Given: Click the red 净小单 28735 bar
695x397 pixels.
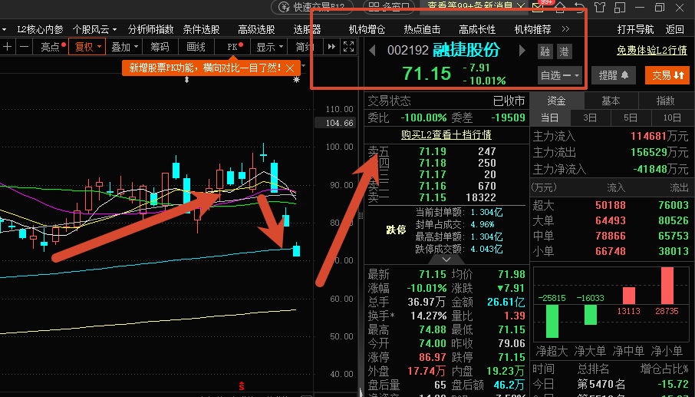Looking at the screenshot, I should coord(667,285).
